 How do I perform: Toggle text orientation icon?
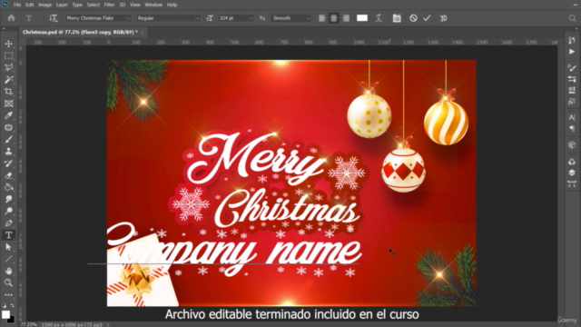click(54, 18)
